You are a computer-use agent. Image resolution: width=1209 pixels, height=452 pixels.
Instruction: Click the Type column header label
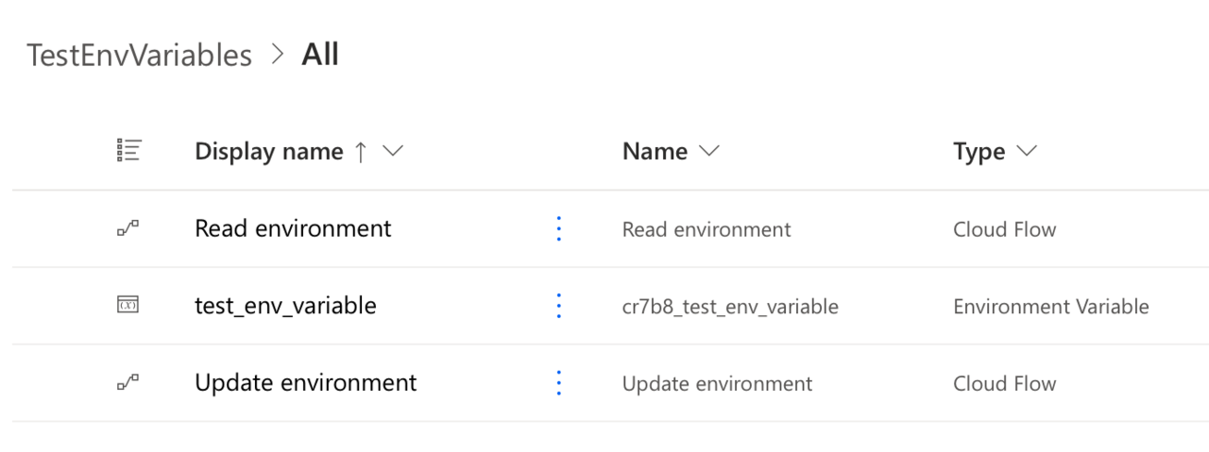point(979,152)
